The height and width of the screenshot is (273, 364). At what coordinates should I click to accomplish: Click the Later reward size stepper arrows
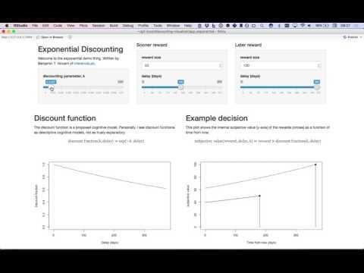319,65
